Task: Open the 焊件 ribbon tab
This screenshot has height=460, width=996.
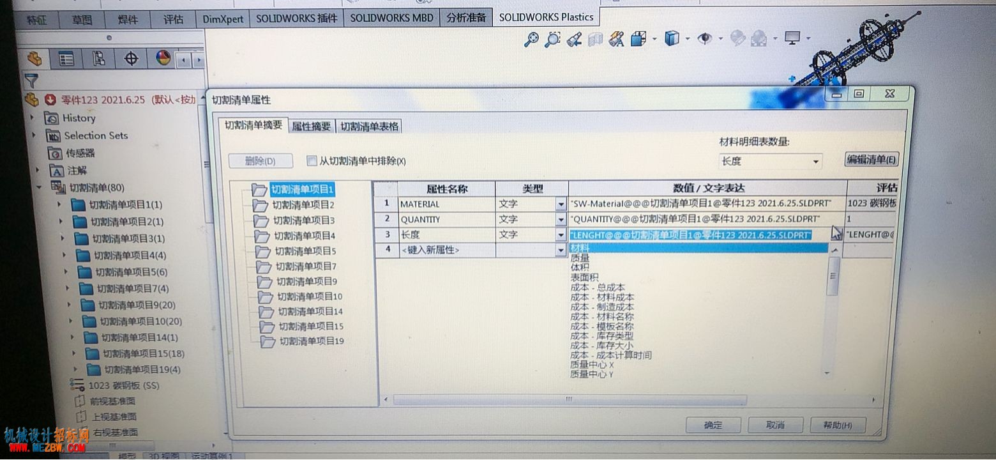Action: (x=128, y=20)
